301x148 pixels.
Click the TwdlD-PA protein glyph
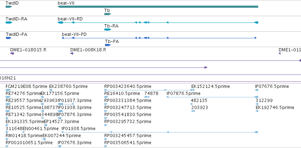pyautogui.click(x=8, y=38)
